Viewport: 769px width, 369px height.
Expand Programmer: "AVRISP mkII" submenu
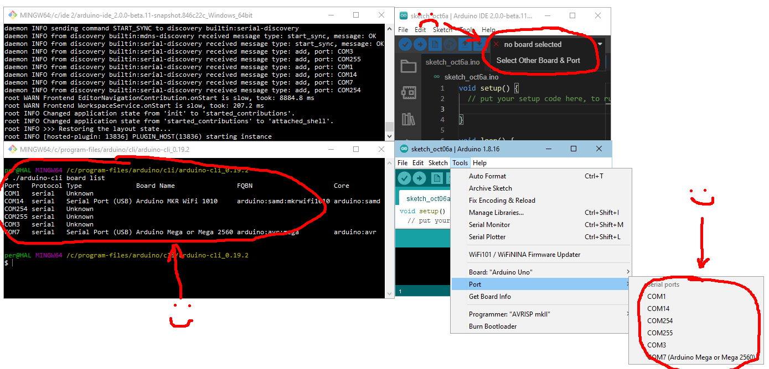pos(541,314)
